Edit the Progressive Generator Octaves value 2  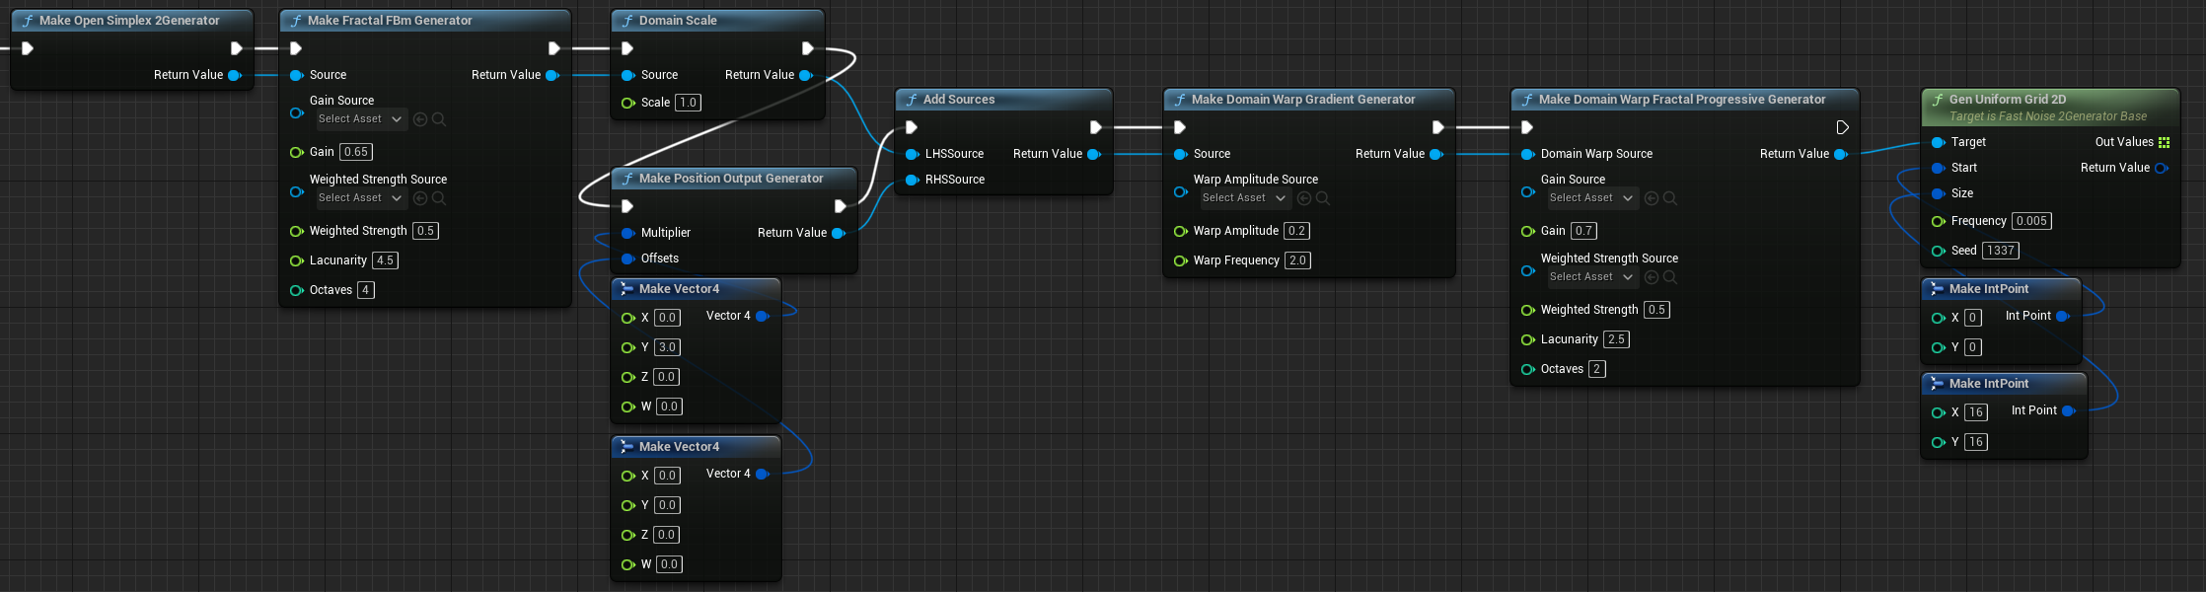click(x=1597, y=369)
